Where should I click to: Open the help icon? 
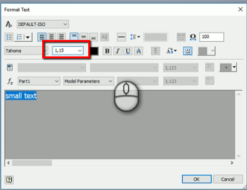point(9,180)
